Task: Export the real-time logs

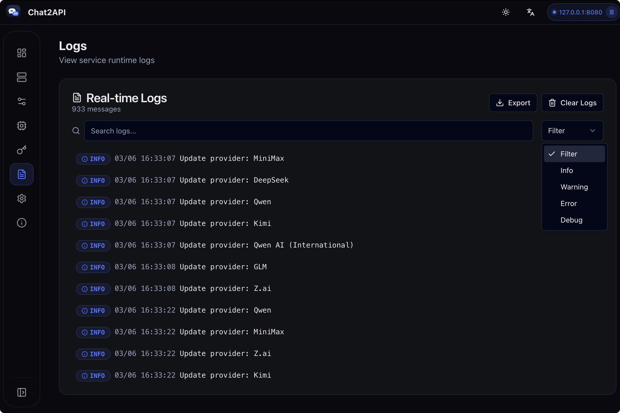Action: pyautogui.click(x=513, y=103)
